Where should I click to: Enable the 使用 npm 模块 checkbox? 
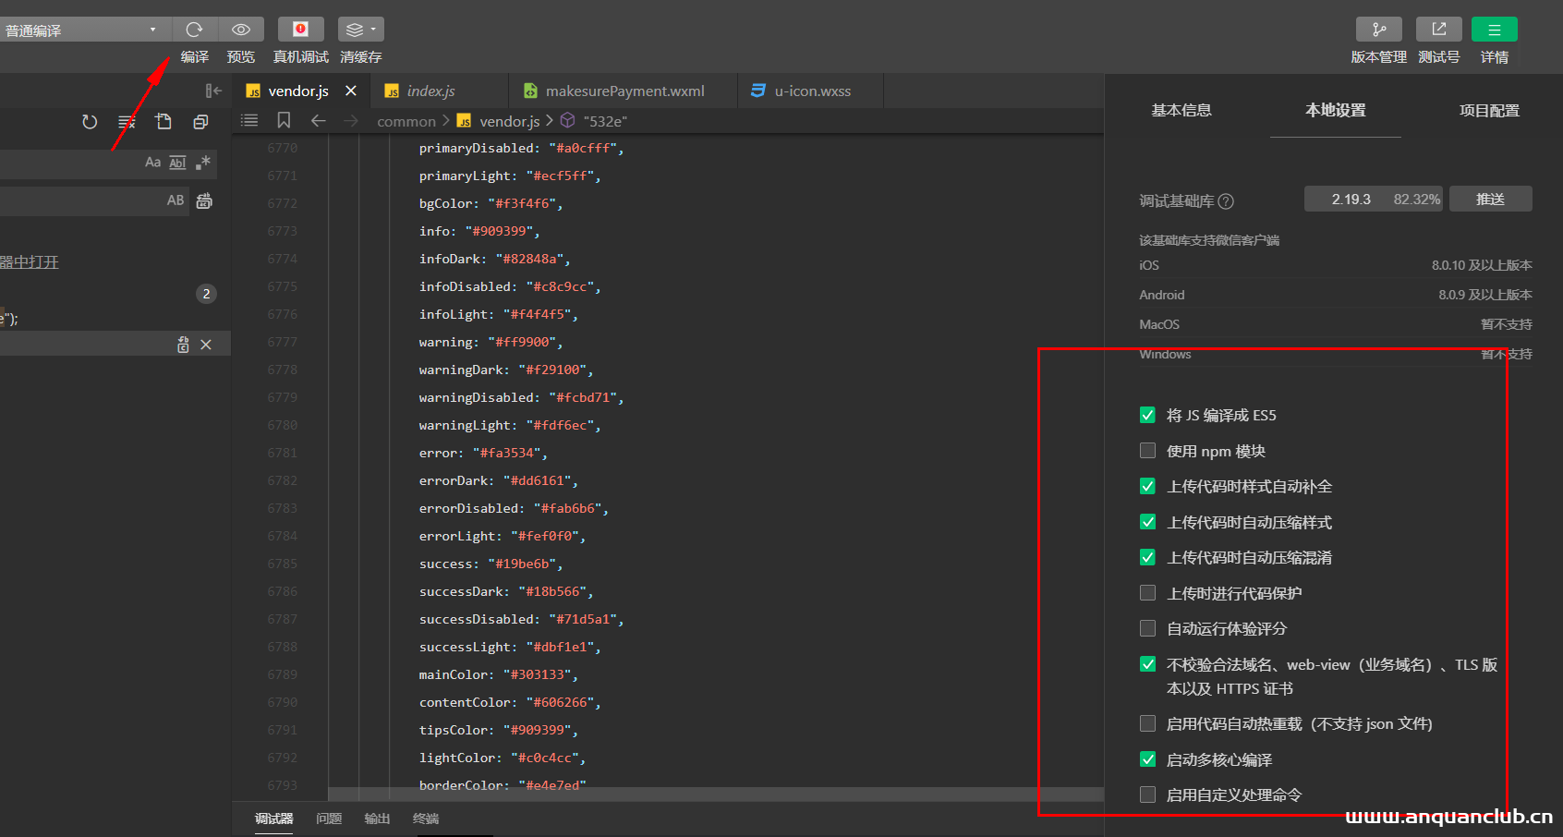click(x=1147, y=451)
